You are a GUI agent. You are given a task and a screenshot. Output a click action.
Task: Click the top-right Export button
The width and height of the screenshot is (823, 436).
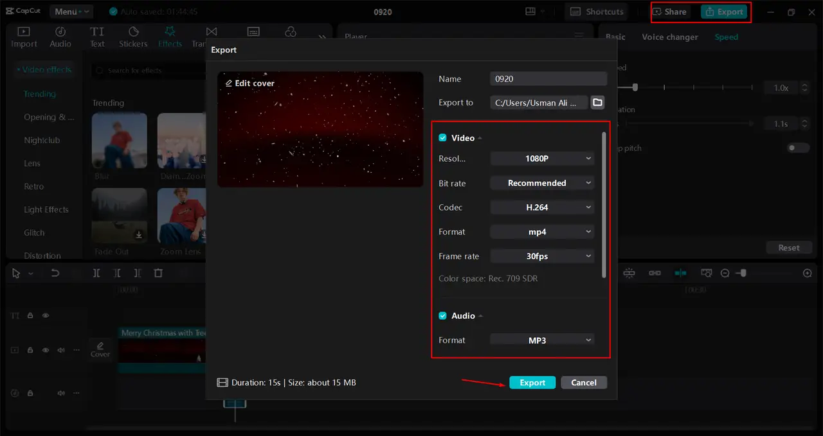coord(724,12)
